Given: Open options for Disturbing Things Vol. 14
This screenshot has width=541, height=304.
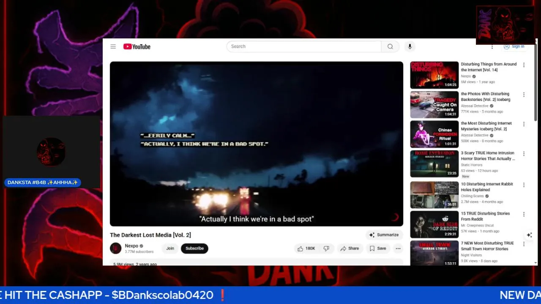Looking at the screenshot, I should pos(524,65).
